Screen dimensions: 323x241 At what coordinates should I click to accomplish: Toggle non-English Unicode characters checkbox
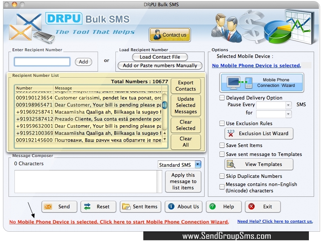coord(222,187)
